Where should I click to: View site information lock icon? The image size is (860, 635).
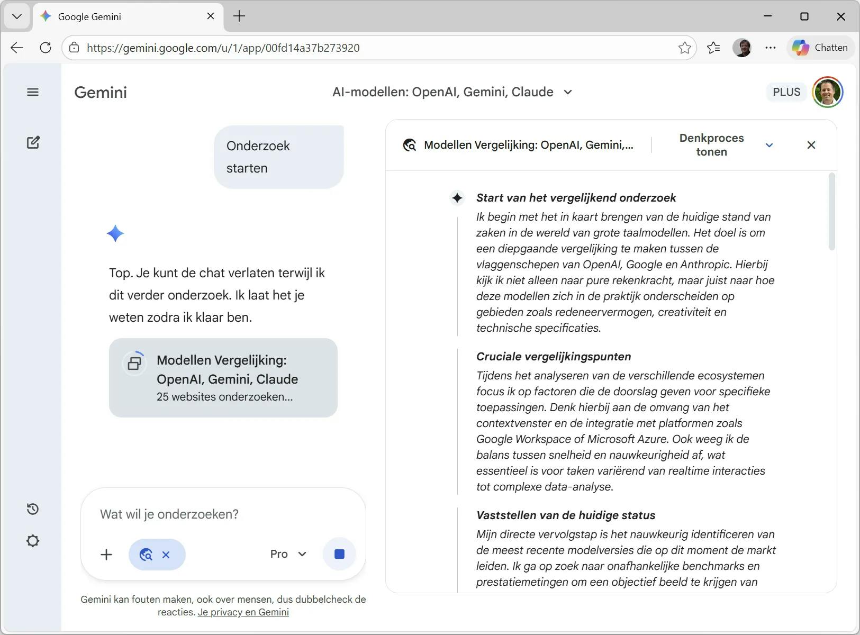(x=75, y=48)
